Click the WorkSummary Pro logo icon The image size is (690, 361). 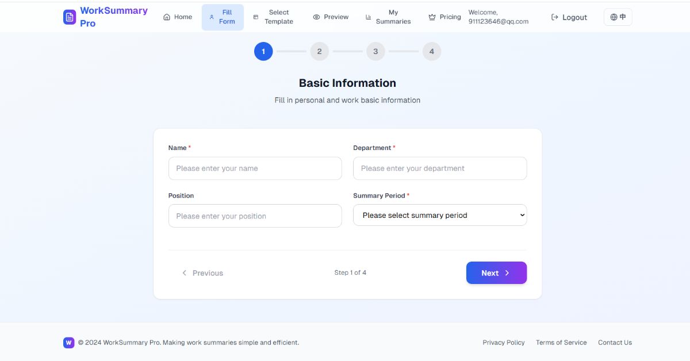(x=68, y=17)
